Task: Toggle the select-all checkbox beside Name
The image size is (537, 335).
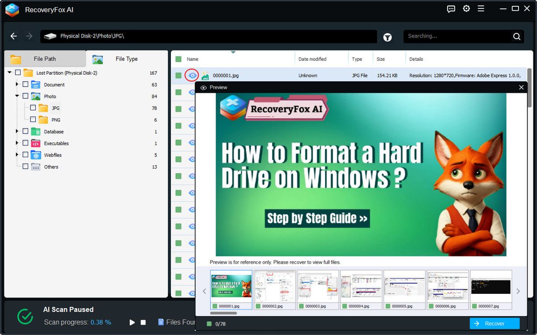Action: pos(179,59)
